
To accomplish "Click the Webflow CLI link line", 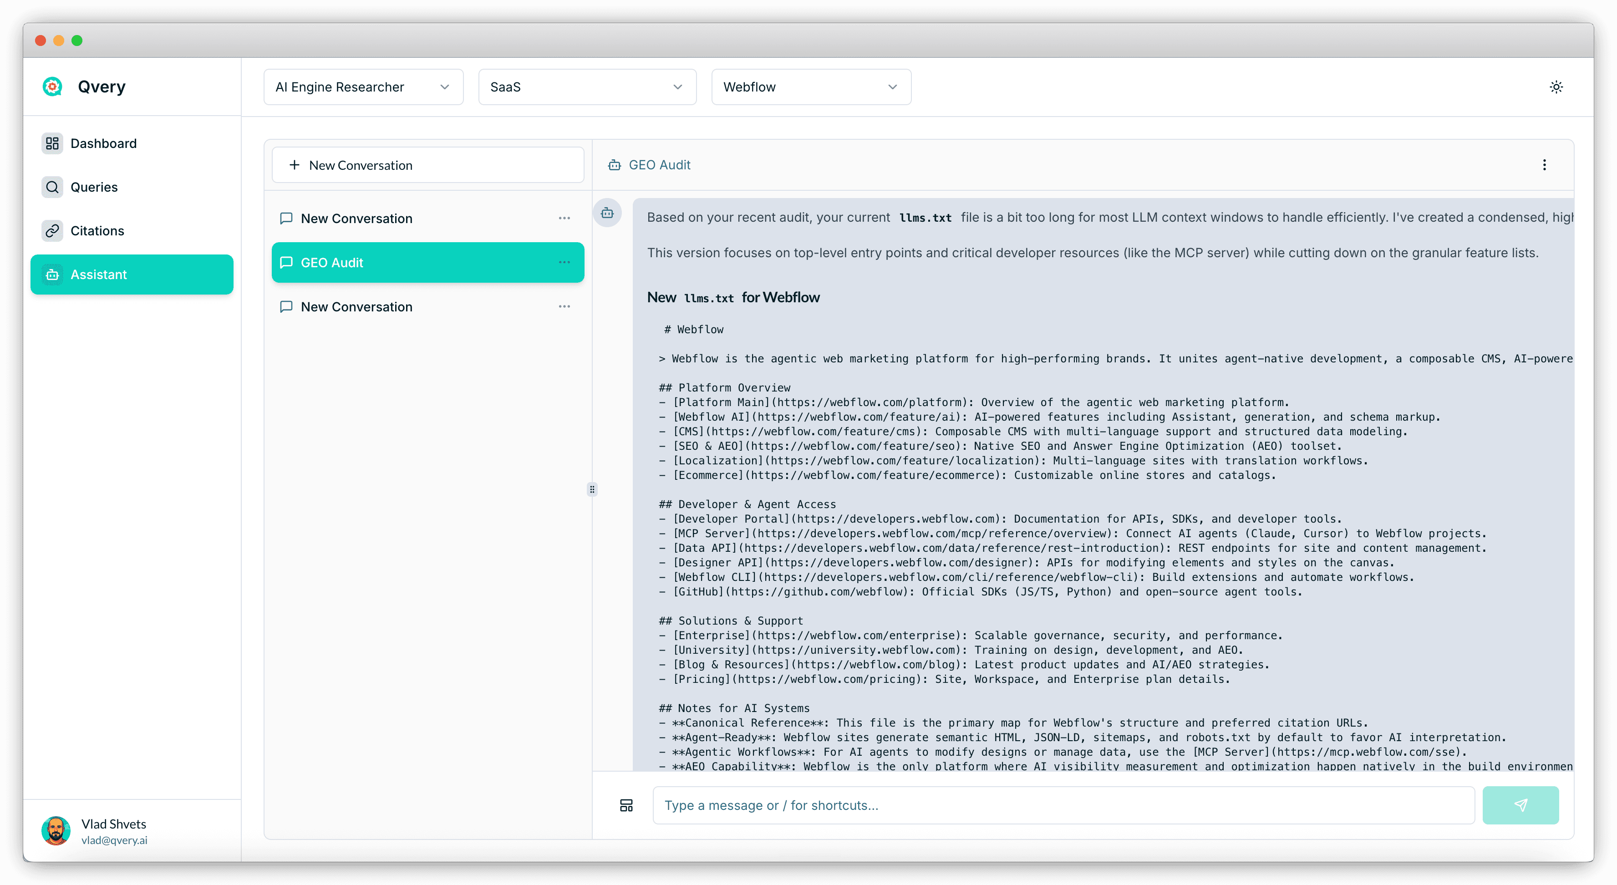I will coord(1036,577).
